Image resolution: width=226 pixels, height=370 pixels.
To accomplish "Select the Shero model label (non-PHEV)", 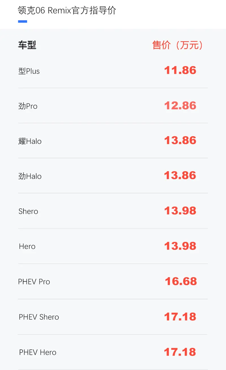I will click(x=28, y=211).
